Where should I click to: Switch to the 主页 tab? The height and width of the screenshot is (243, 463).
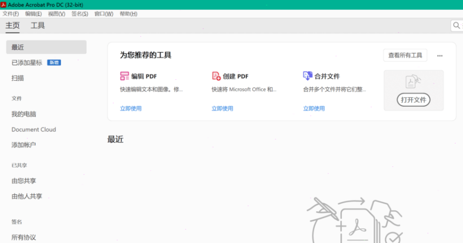tap(12, 25)
